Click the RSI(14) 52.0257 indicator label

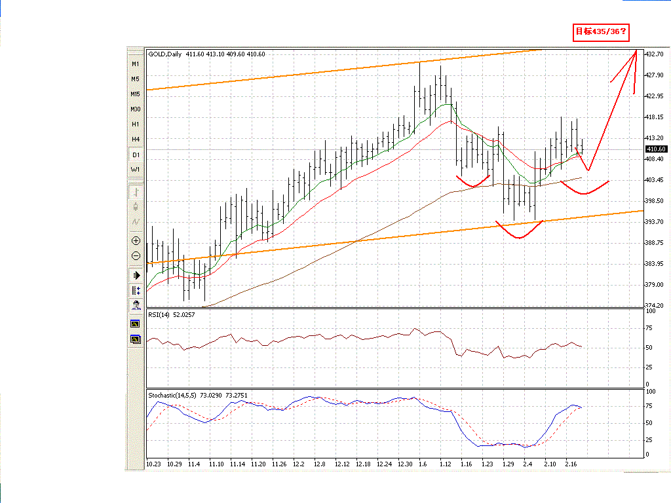(172, 315)
